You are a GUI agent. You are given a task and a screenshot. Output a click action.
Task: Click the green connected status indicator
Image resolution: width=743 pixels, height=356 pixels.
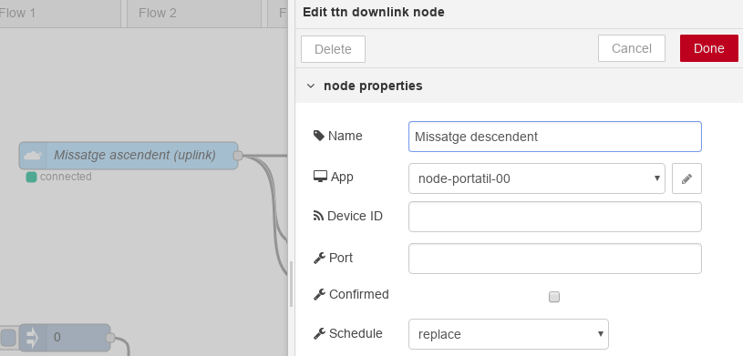[31, 177]
